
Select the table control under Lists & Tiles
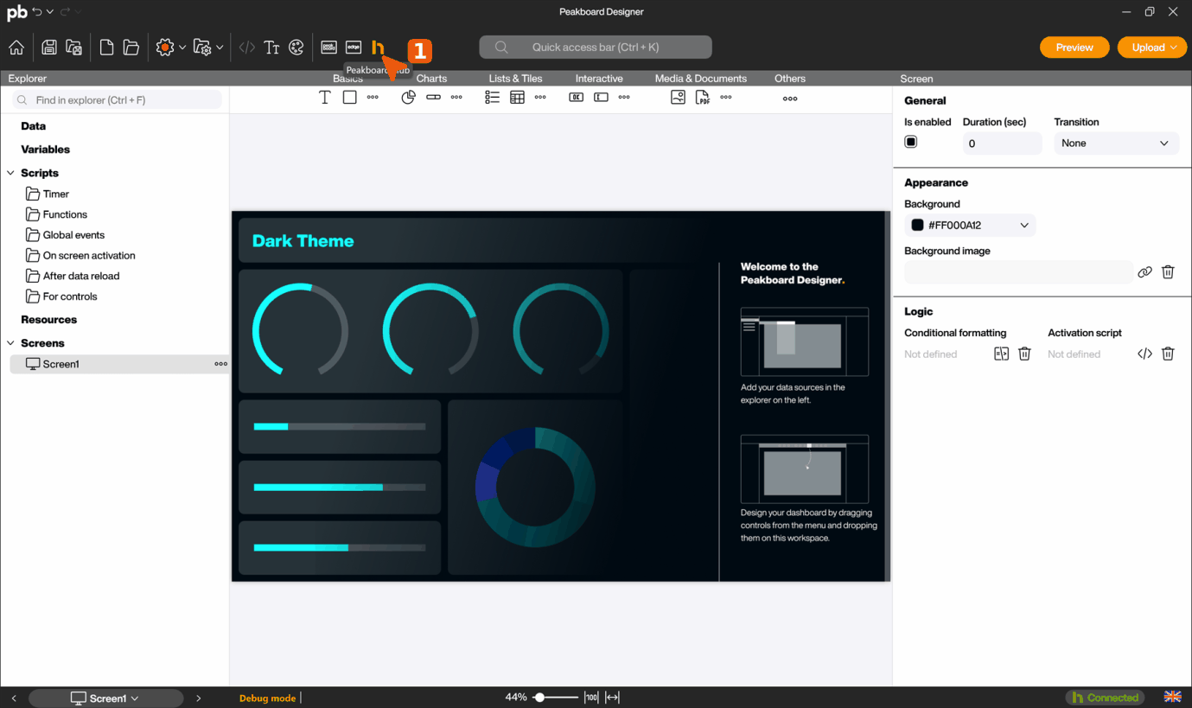point(517,98)
